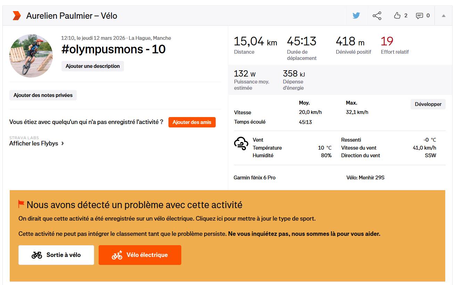Open the share options icon
Screen dimensions: 456x285
(x=377, y=16)
